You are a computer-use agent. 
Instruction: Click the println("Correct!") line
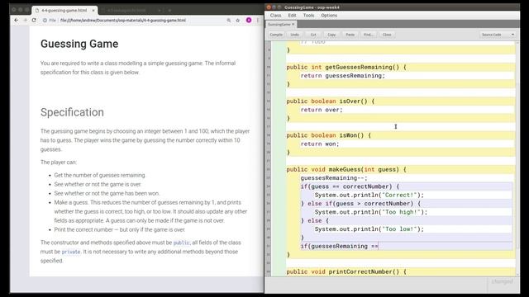[x=369, y=195]
